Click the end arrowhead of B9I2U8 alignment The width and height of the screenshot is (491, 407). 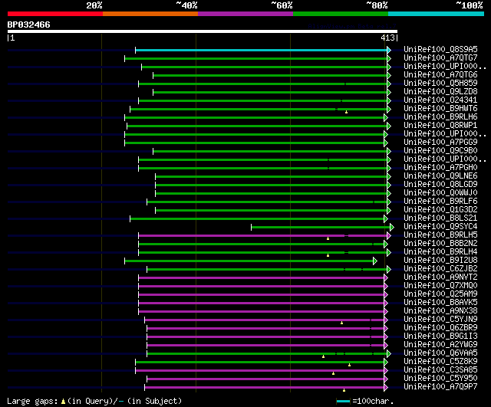[x=375, y=261]
